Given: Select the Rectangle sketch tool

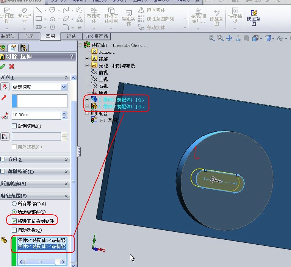Looking at the screenshot, I should click(39, 19).
